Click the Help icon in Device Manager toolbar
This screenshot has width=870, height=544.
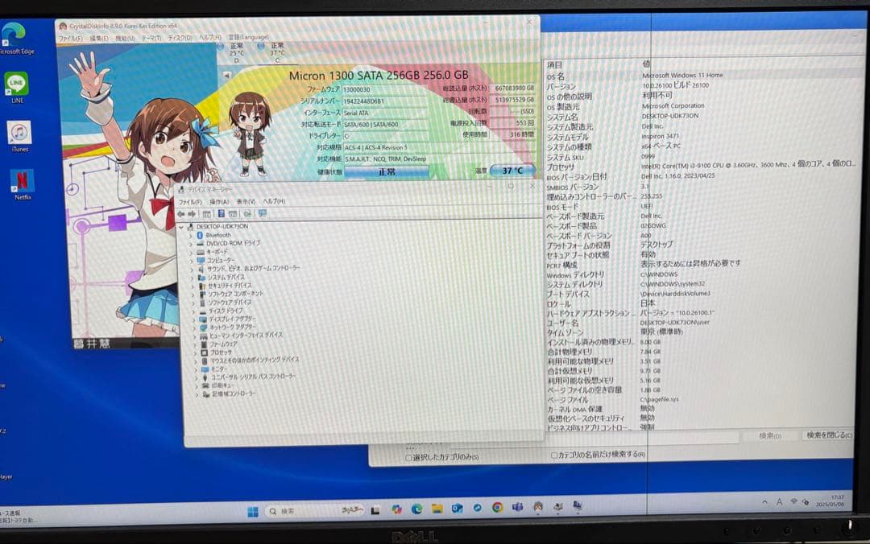click(x=221, y=215)
